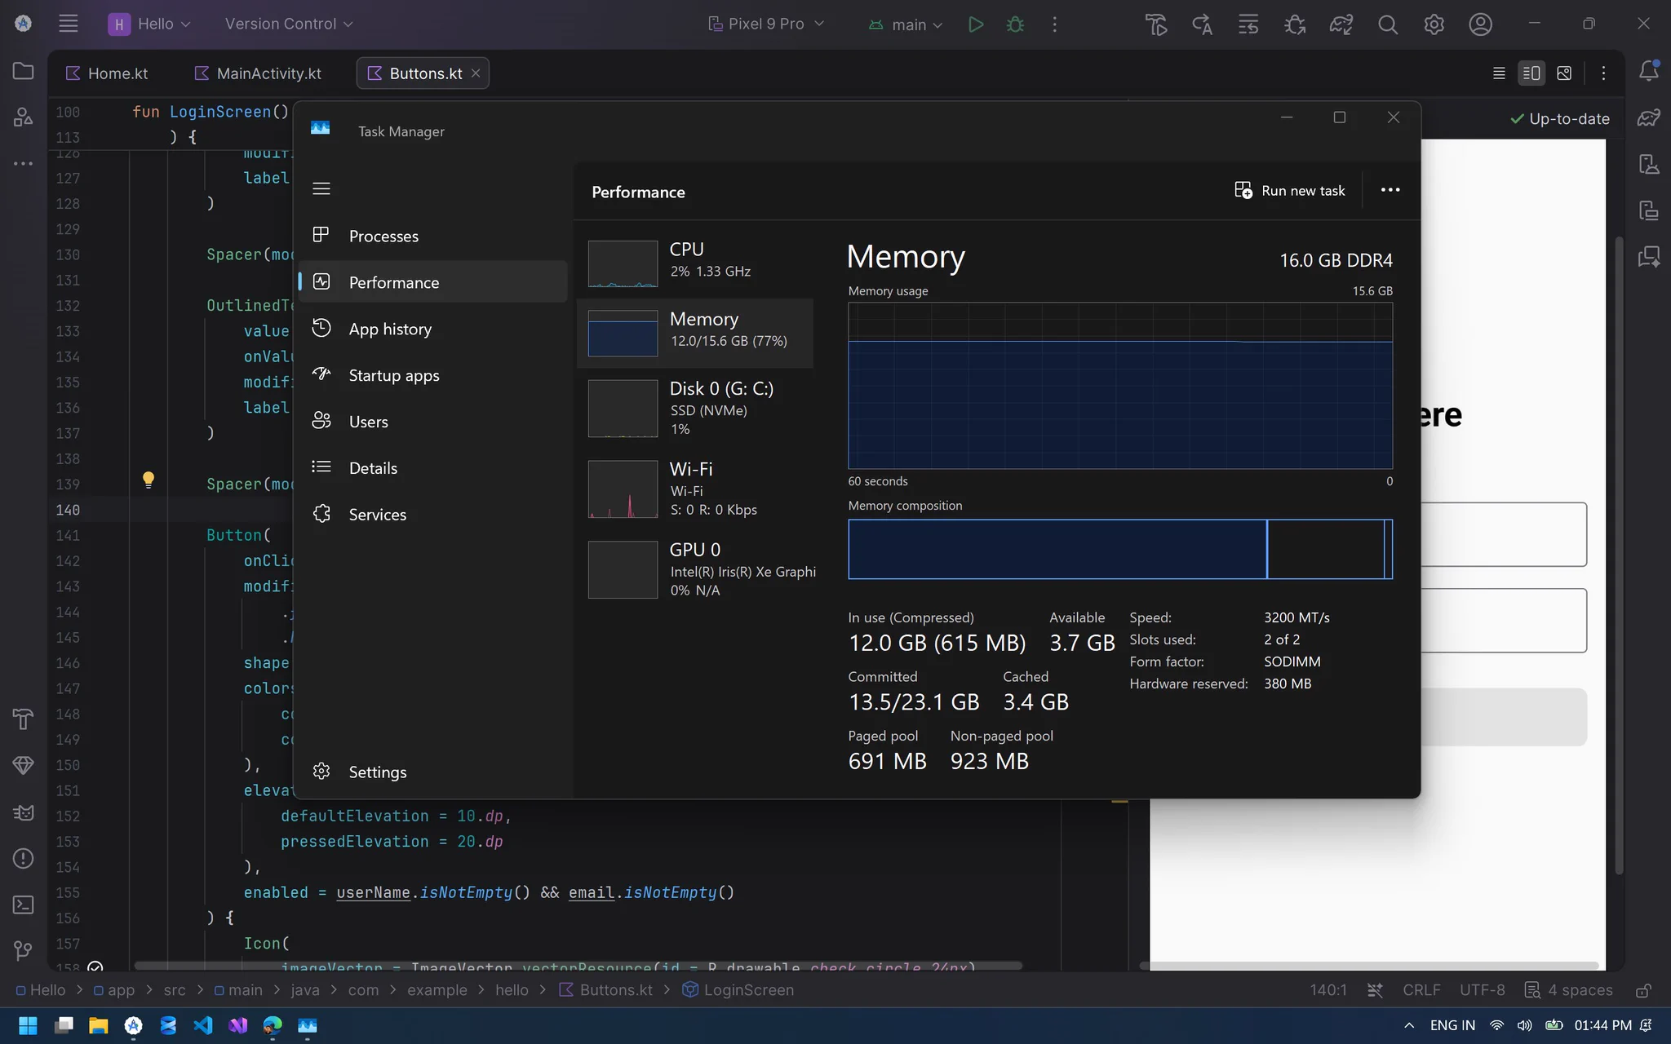Open Terminal tool window icon
This screenshot has width=1671, height=1044.
23,905
